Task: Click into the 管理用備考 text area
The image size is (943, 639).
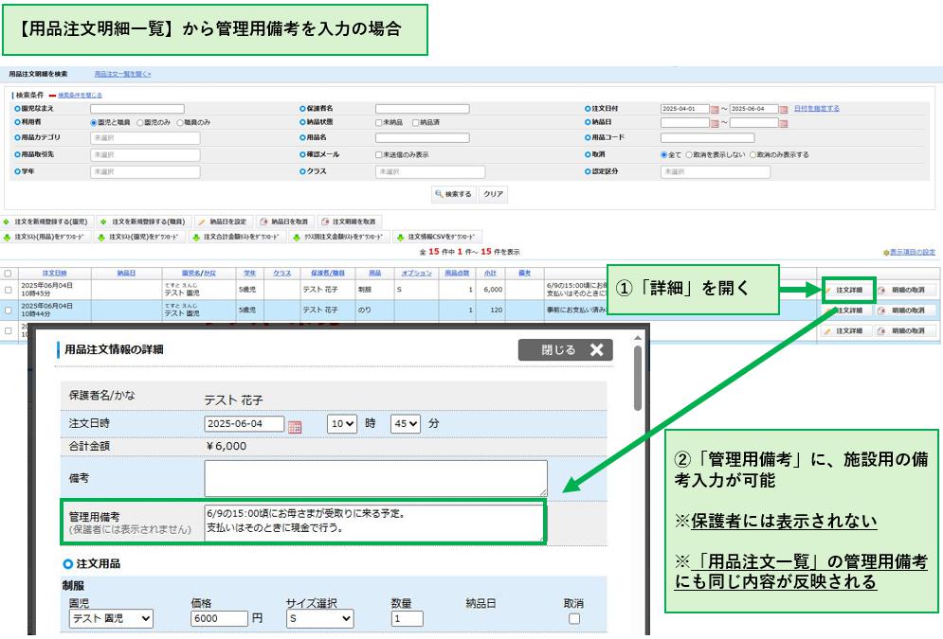Action: point(374,522)
